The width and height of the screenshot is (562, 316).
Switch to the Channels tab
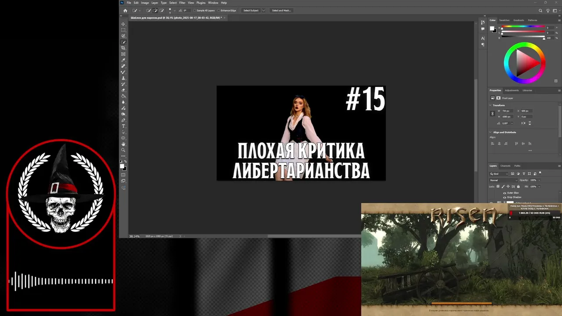pyautogui.click(x=505, y=166)
